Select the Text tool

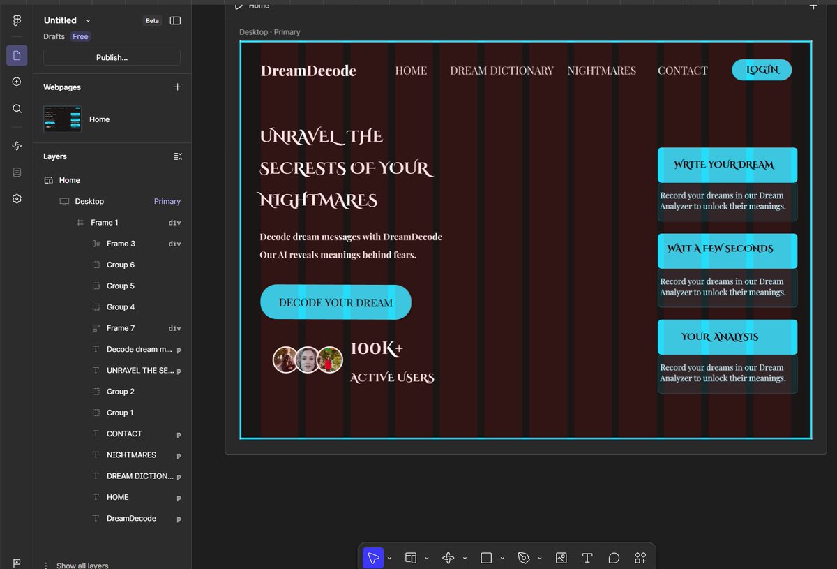[x=587, y=558]
